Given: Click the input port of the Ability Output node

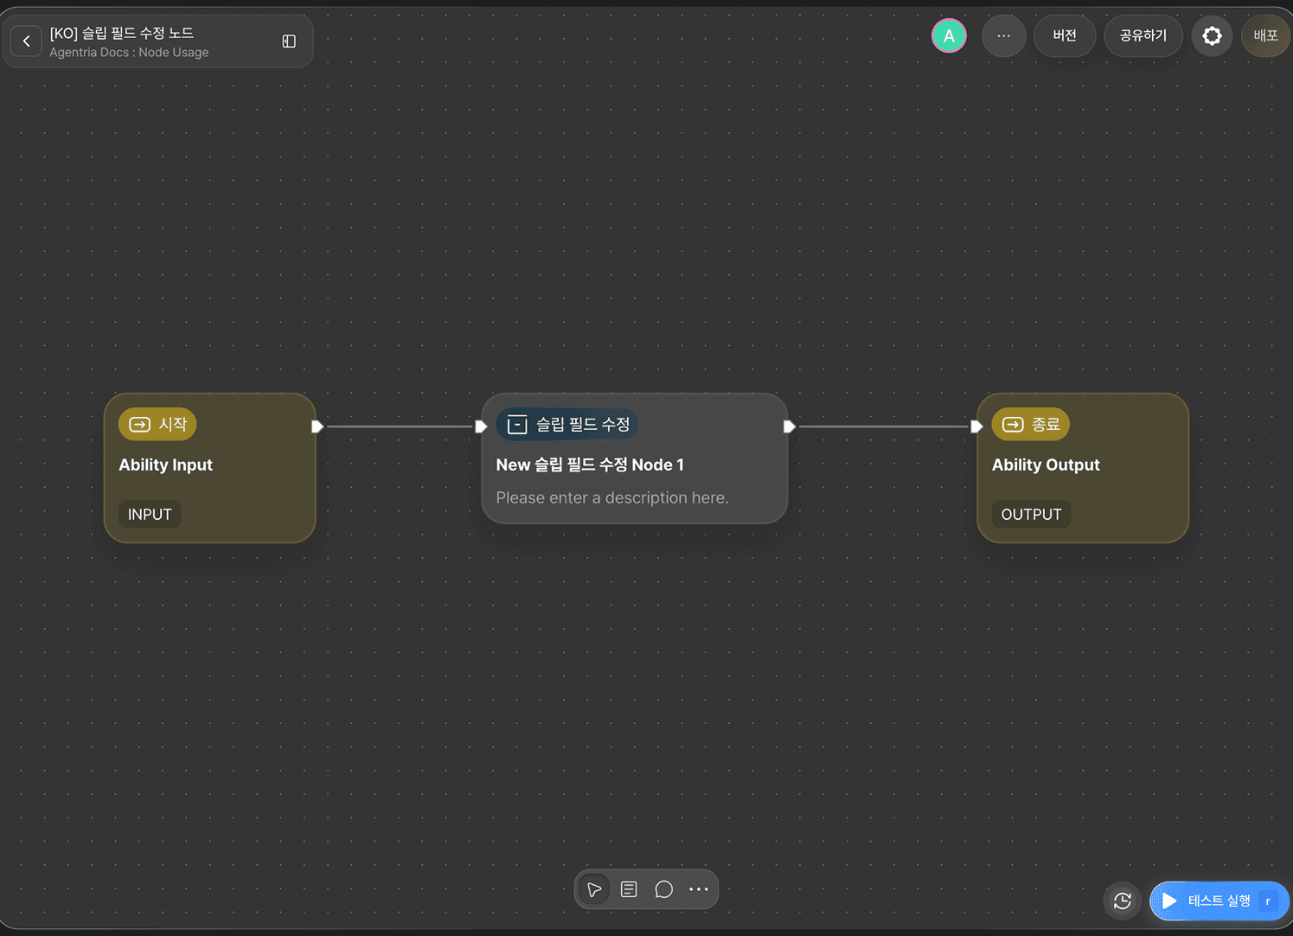Looking at the screenshot, I should pos(976,426).
